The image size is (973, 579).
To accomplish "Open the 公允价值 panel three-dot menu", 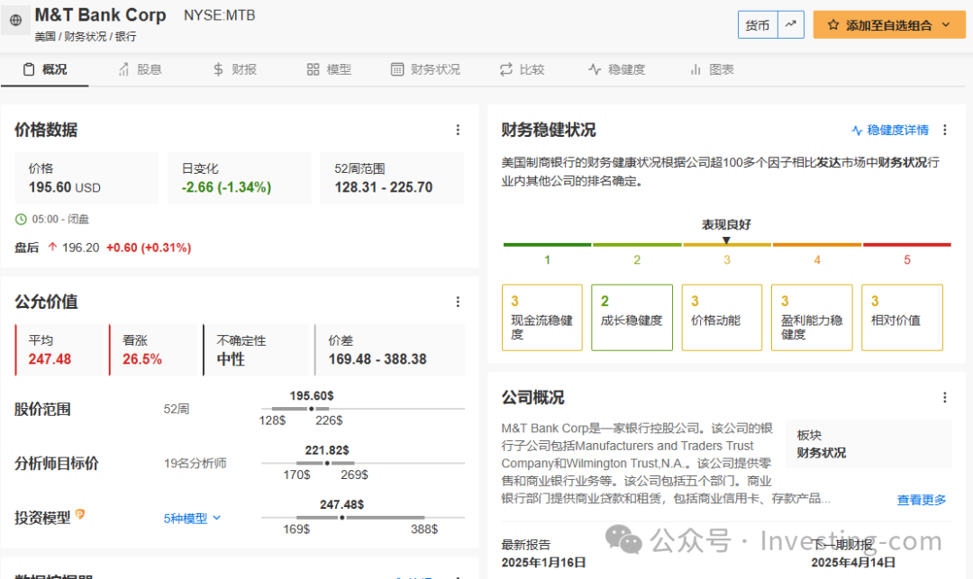I will pos(458,302).
